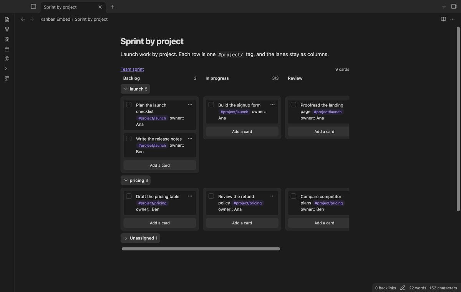Viewport: 461px width, 292px height.
Task: Check off Build the signup form
Action: [x=211, y=105]
